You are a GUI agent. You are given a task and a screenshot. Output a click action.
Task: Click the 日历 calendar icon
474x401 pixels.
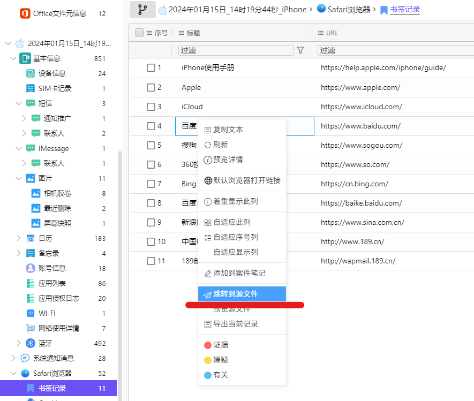pos(30,238)
